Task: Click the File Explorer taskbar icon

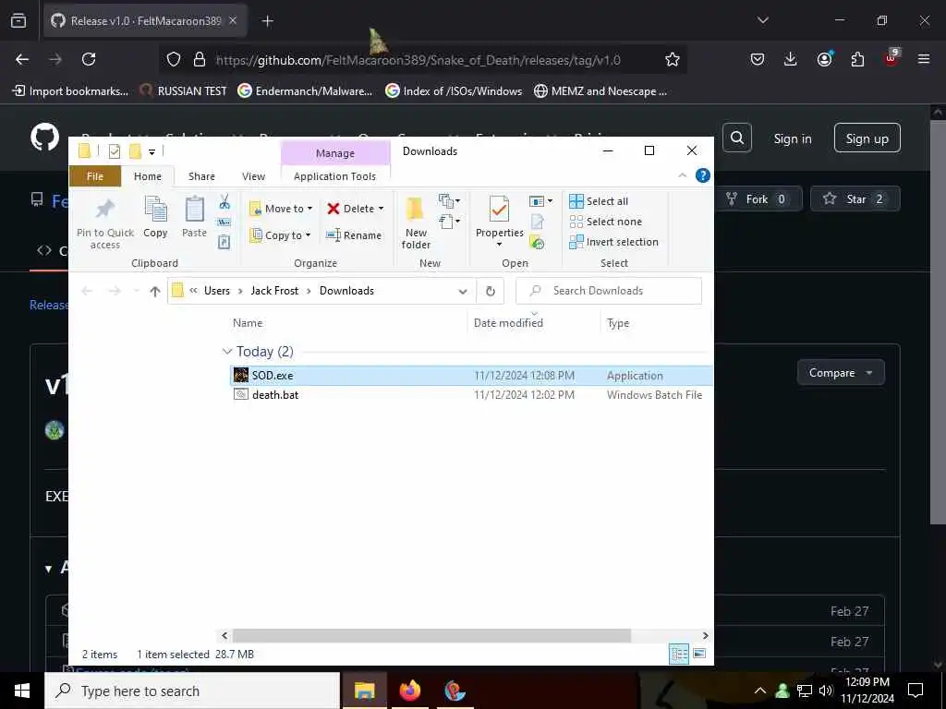Action: click(x=364, y=691)
